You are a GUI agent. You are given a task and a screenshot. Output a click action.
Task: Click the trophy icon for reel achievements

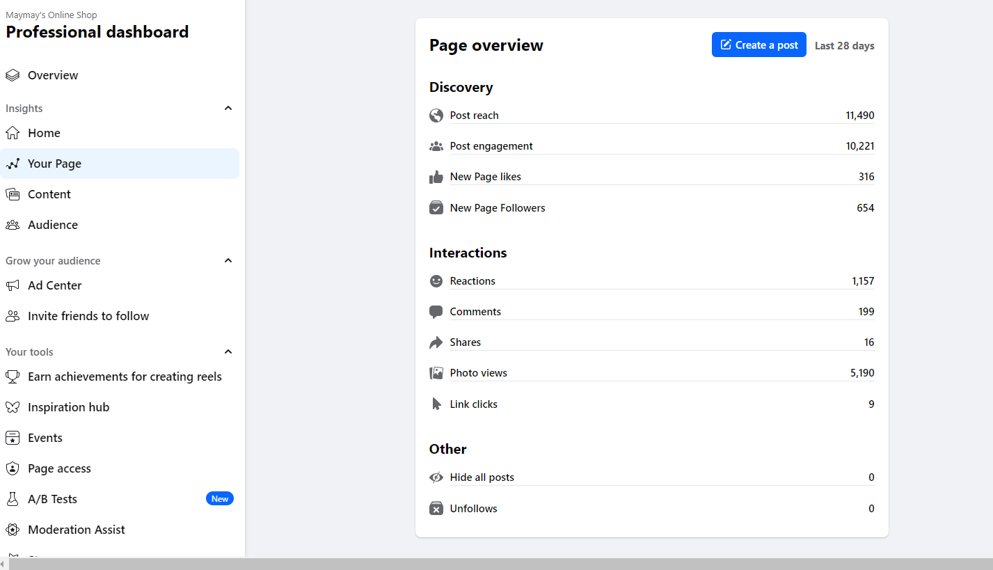click(13, 377)
